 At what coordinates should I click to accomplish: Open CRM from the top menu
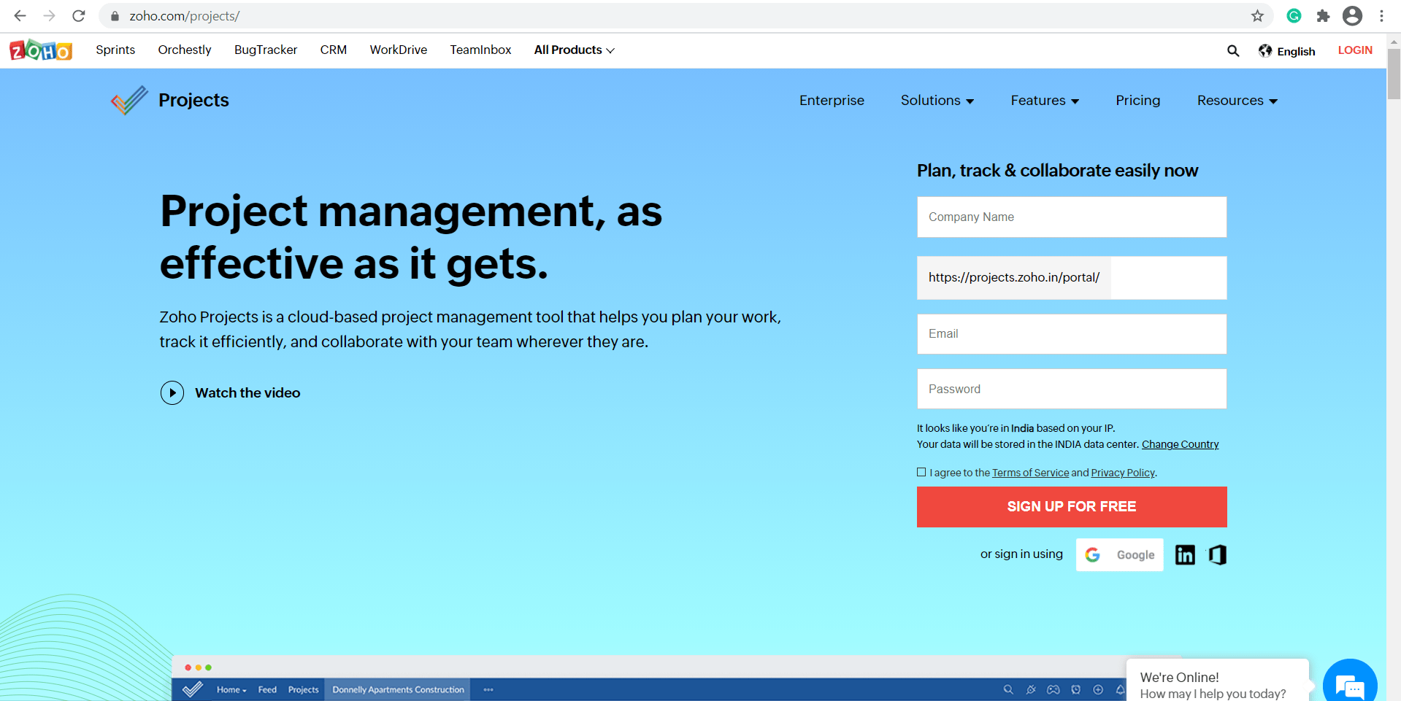(x=334, y=50)
